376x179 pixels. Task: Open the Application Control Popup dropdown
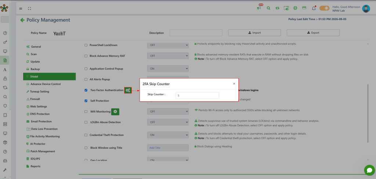coord(168,69)
